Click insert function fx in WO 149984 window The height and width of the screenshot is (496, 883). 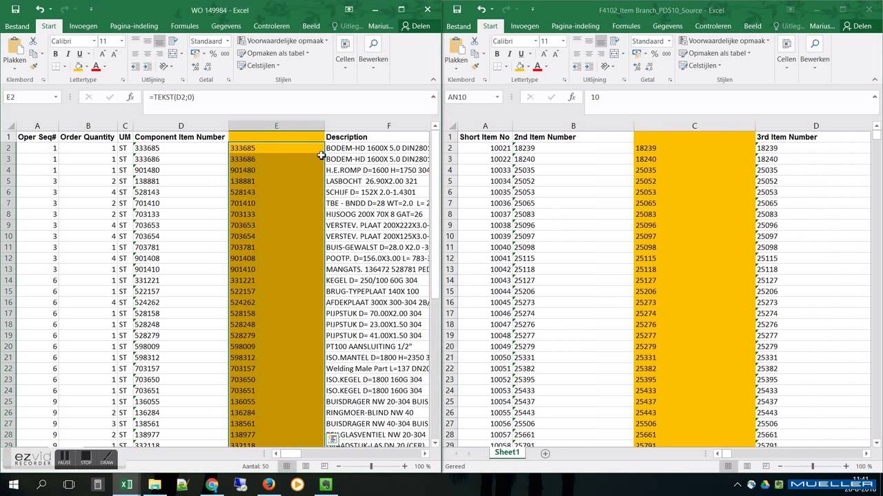coord(130,97)
